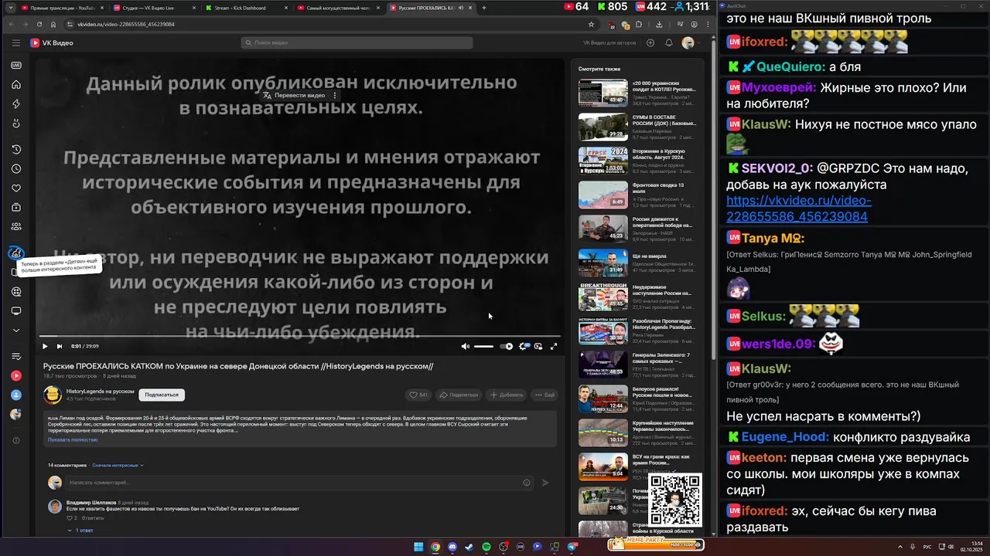Image resolution: width=990 pixels, height=556 pixels.
Task: Open Сначала интересные comment sort dropdown
Action: [118, 465]
